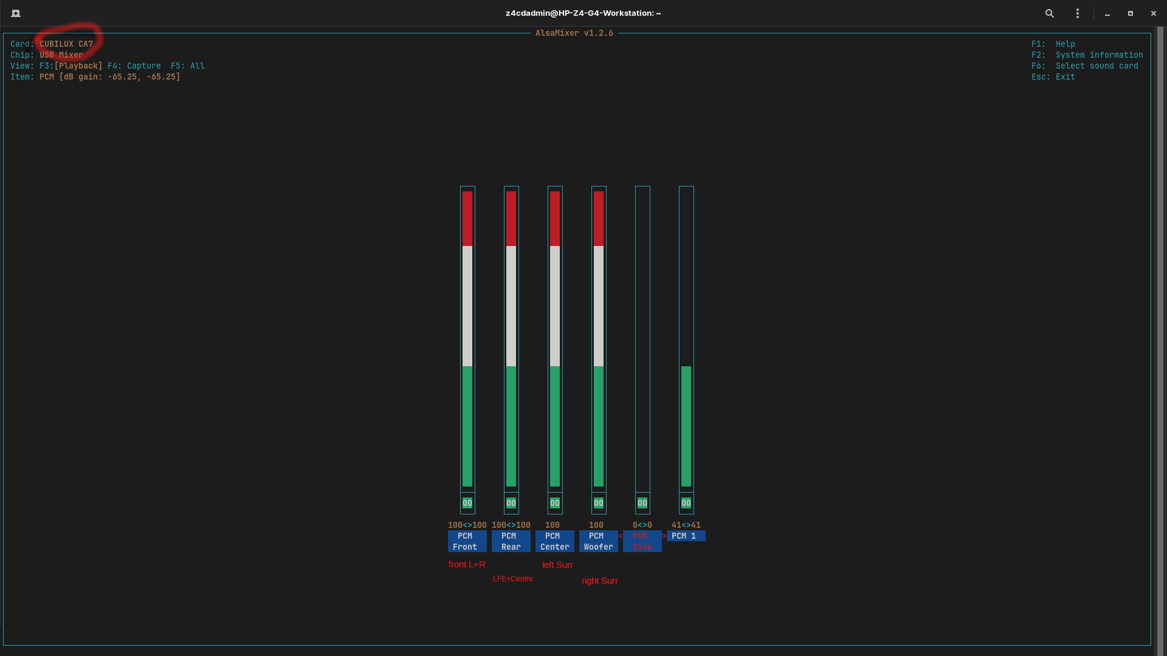Toggle mute box under PCM 1
Image resolution: width=1167 pixels, height=656 pixels.
tap(686, 503)
